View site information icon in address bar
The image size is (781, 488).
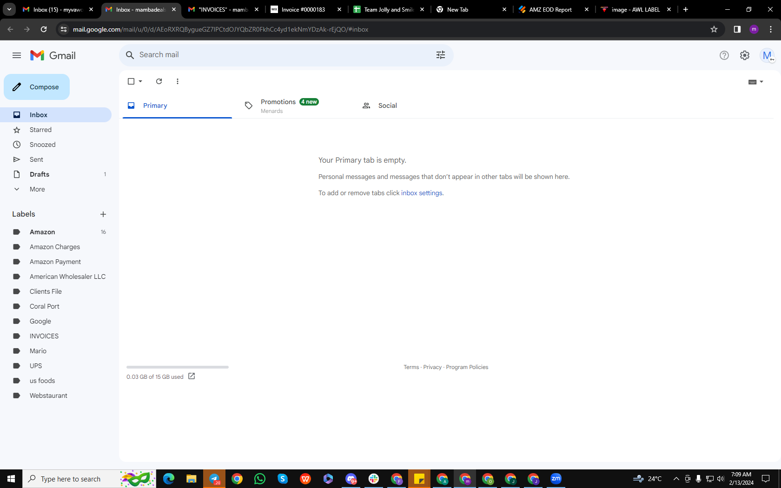(64, 29)
